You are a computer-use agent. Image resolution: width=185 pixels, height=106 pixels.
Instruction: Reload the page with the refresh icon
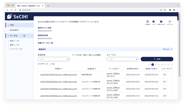[x=15, y=10]
